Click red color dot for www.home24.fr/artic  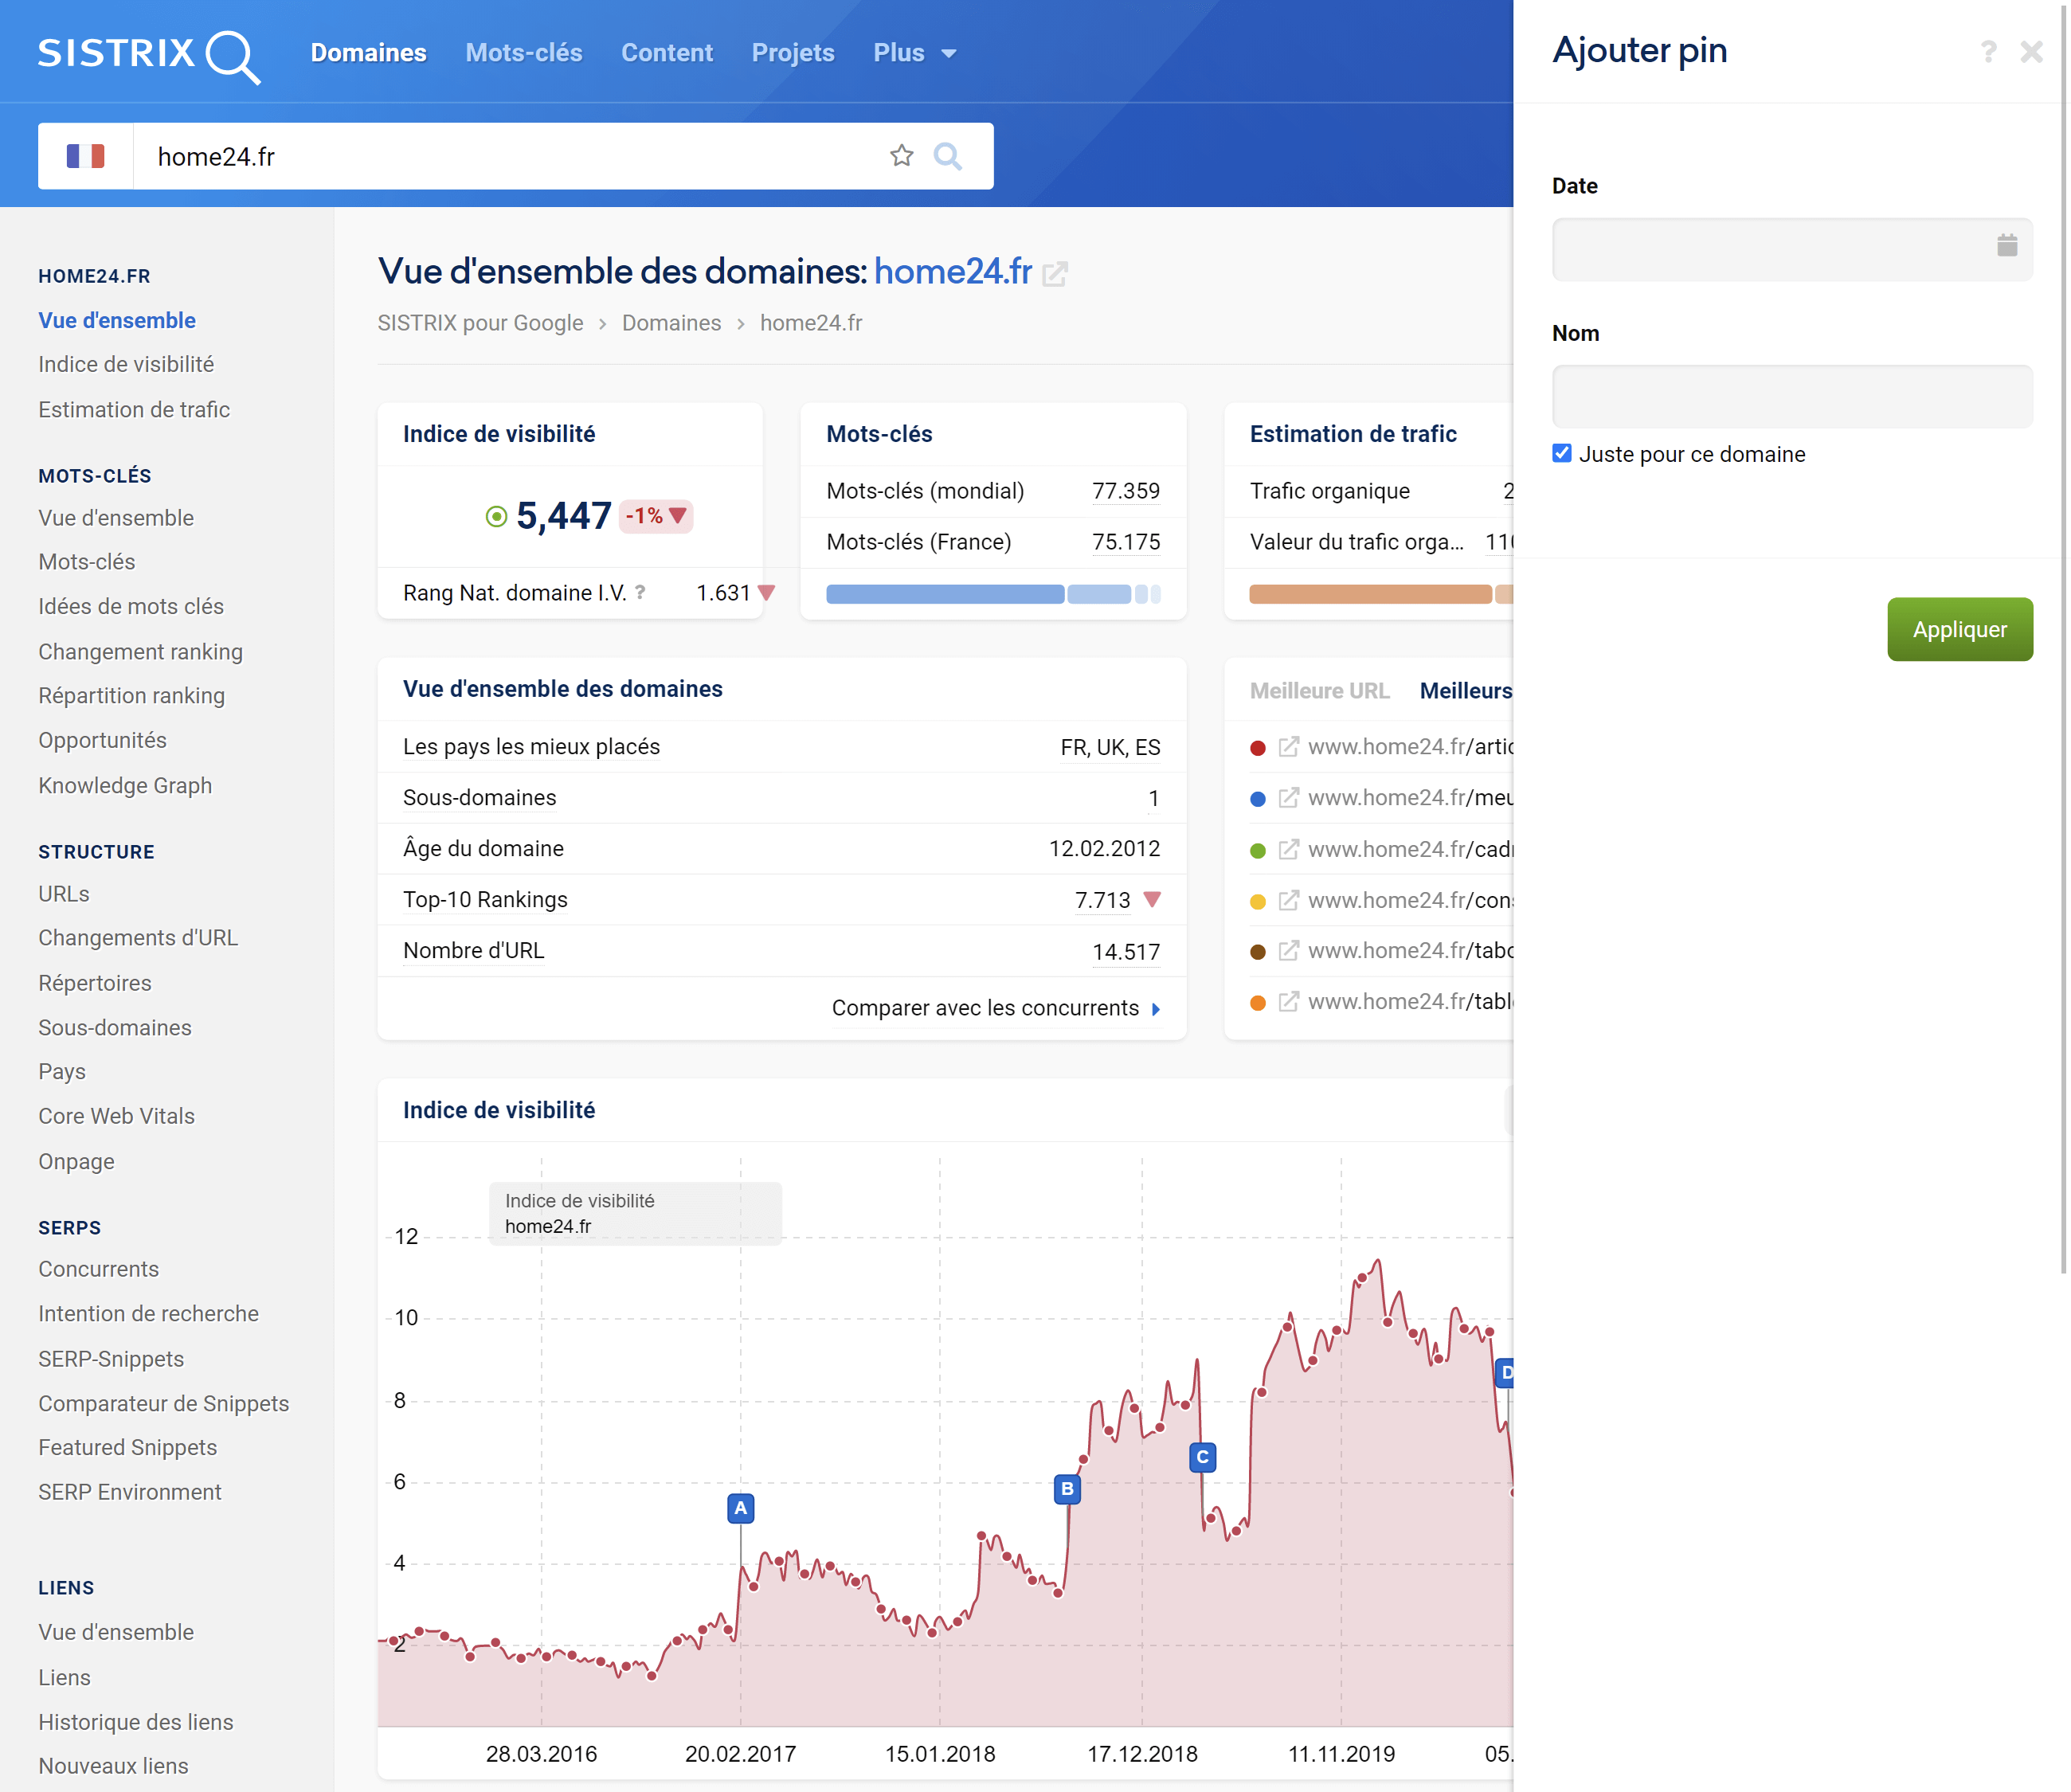pos(1258,748)
